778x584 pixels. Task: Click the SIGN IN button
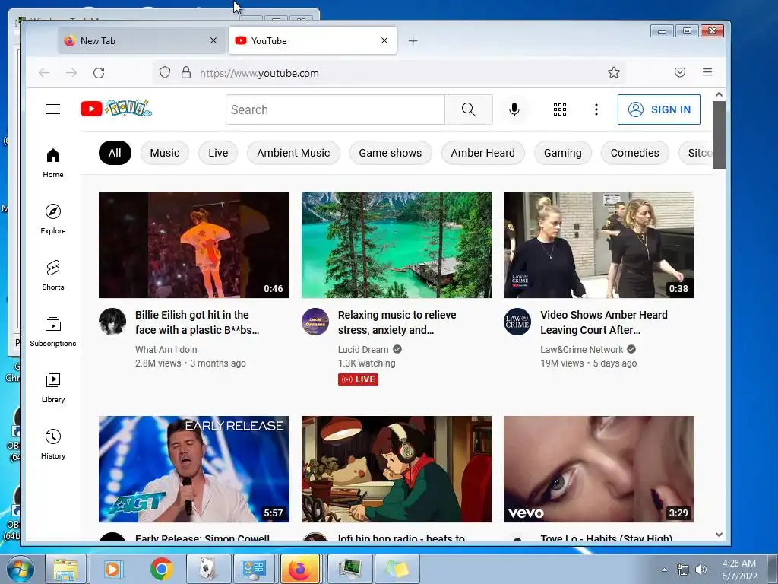pyautogui.click(x=659, y=109)
